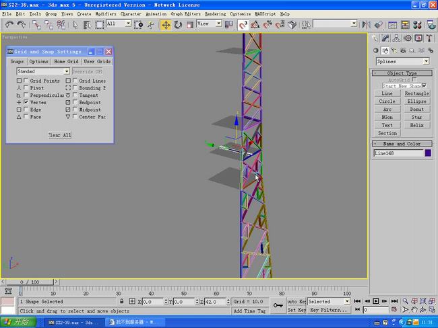Open the Hierarchy panel tab icon
438x328 pixels.
coord(396,38)
